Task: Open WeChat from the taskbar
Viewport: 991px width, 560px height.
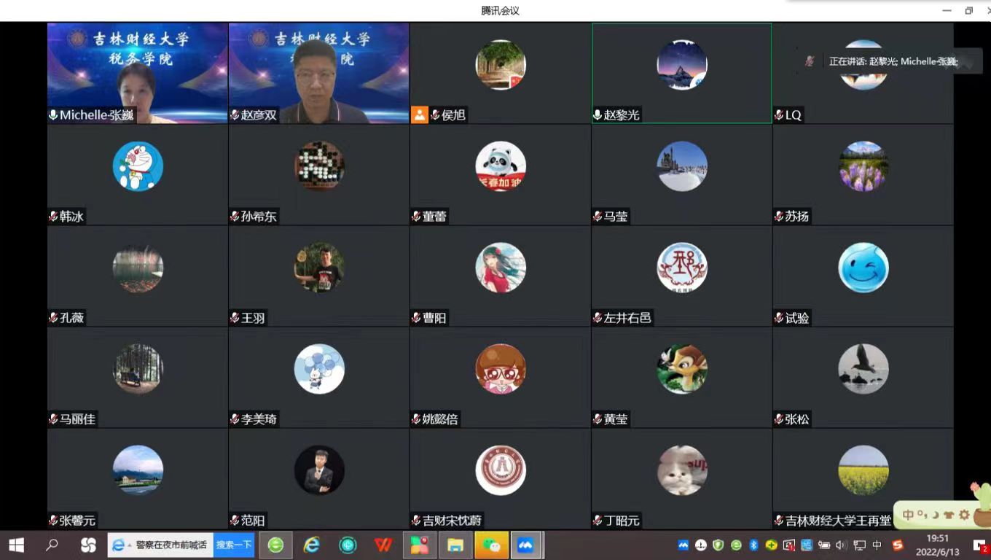Action: coord(491,545)
